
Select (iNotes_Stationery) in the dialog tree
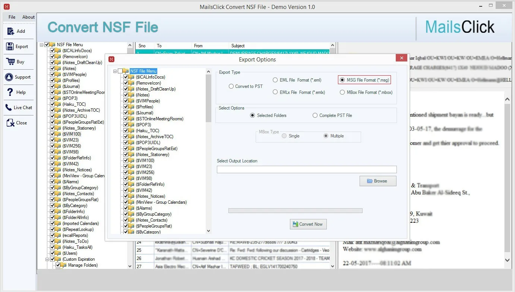pos(152,155)
